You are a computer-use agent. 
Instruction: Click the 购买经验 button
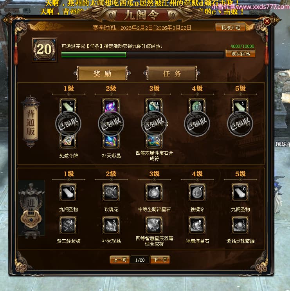[x=240, y=54]
